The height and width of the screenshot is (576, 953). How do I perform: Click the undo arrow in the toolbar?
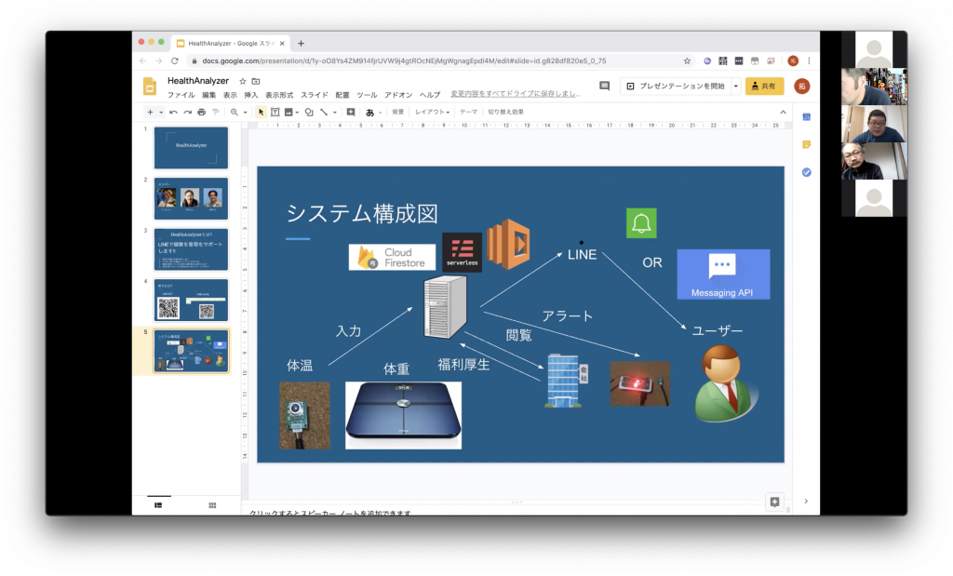click(x=174, y=113)
